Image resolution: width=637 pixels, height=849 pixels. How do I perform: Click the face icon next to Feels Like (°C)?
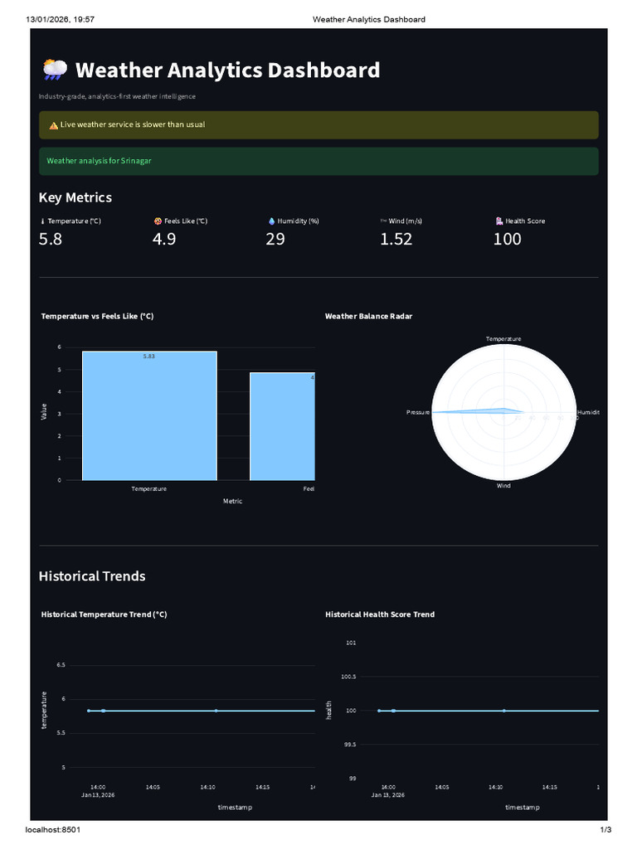pos(158,221)
